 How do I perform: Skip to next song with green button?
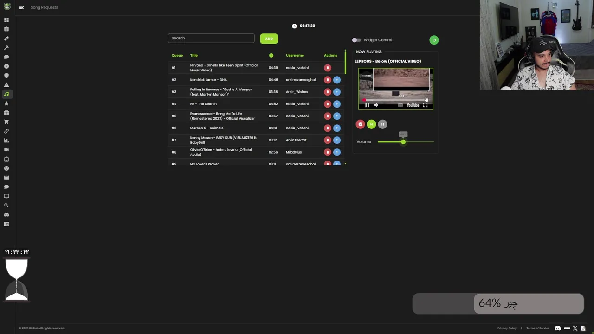click(371, 124)
